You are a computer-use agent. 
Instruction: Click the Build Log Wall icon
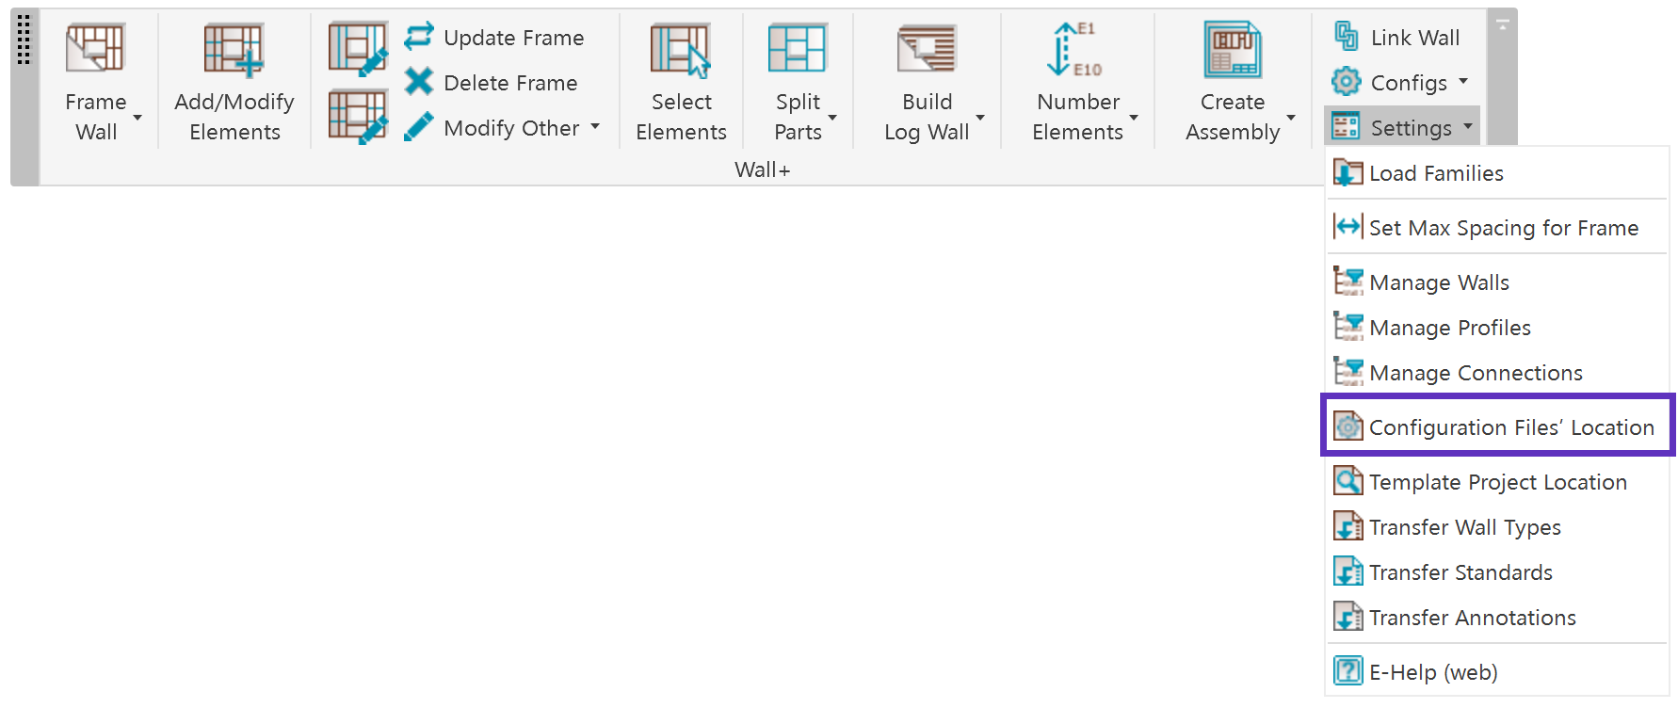(927, 49)
